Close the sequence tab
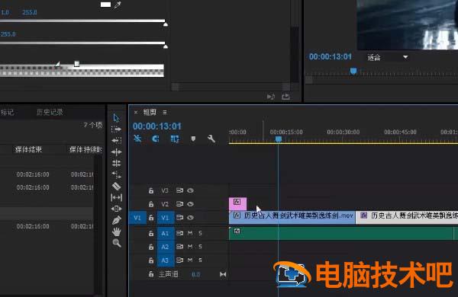This screenshot has width=458, height=297. (136, 112)
